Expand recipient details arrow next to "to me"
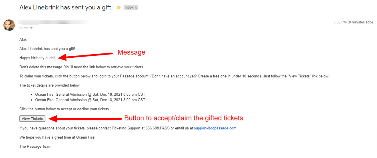377x158 pixels. pos(31,28)
